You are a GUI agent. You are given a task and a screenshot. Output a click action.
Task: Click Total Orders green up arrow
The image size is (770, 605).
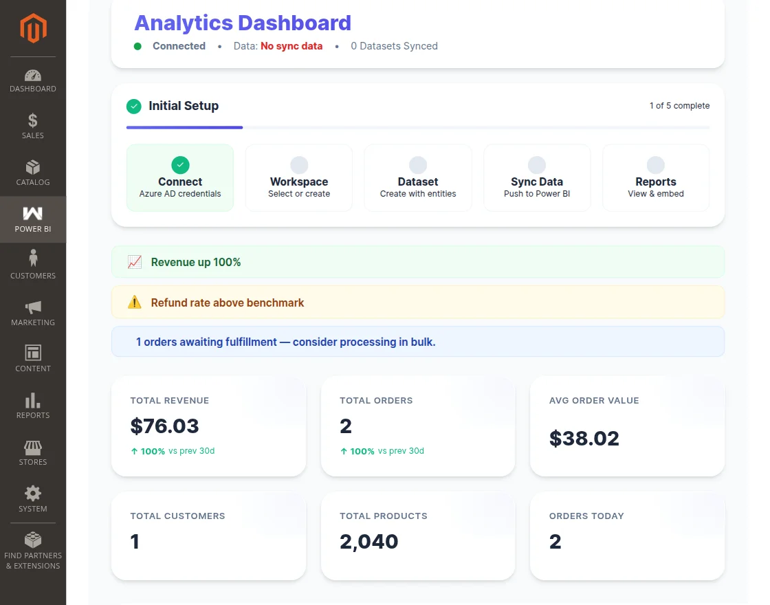[x=344, y=451]
